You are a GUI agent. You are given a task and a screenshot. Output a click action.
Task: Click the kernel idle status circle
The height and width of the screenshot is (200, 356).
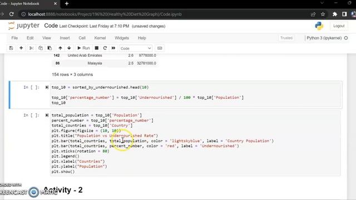[x=346, y=38]
